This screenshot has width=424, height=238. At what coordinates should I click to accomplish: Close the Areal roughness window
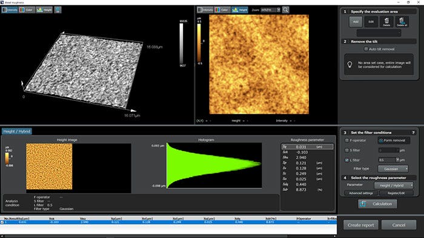pos(419,2)
